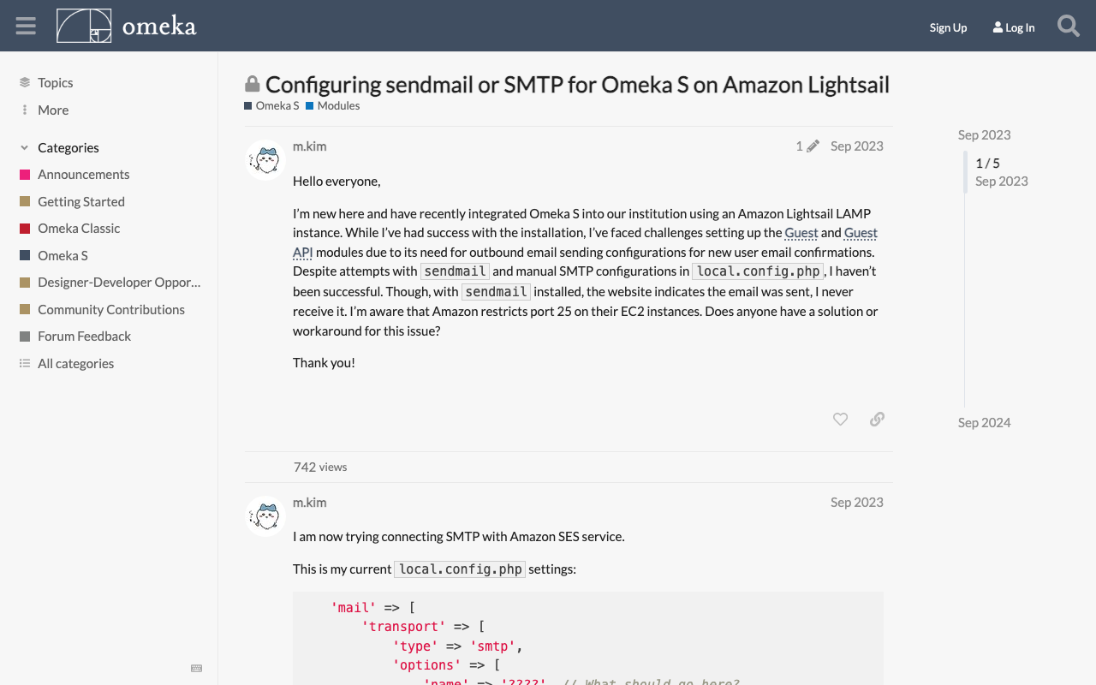
Task: Select 'Topics' in the sidebar
Action: [x=55, y=81]
